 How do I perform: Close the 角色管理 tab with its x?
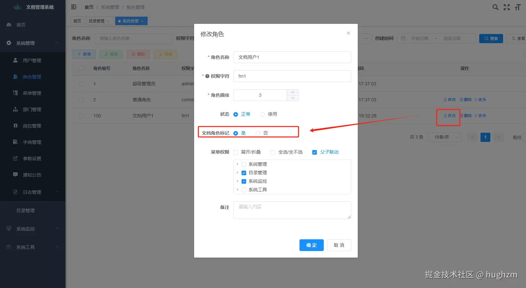coord(142,21)
